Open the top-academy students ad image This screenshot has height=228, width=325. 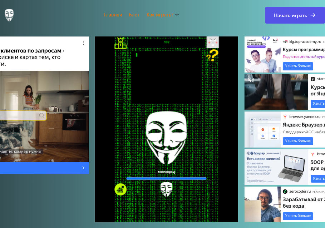click(263, 54)
